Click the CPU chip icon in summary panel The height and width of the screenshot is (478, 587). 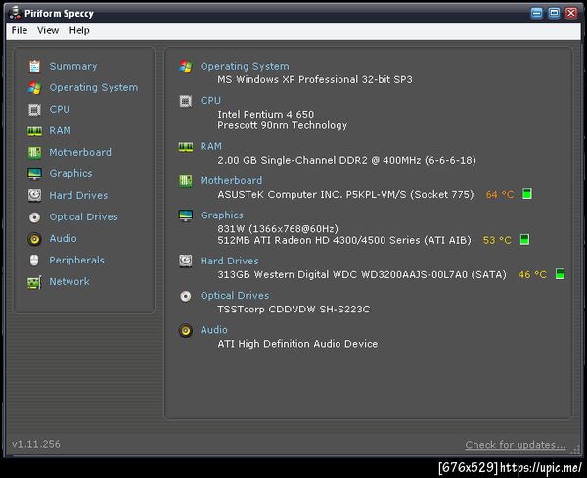186,101
